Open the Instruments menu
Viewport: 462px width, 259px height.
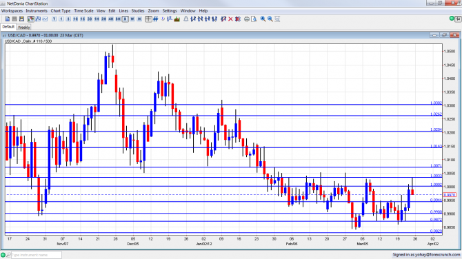[37, 11]
